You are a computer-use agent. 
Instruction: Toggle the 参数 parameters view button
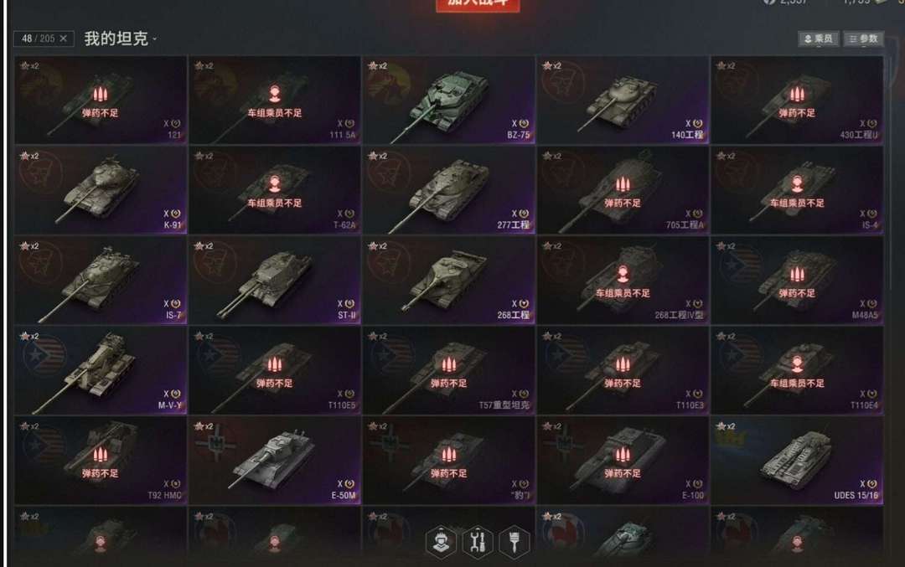(863, 39)
